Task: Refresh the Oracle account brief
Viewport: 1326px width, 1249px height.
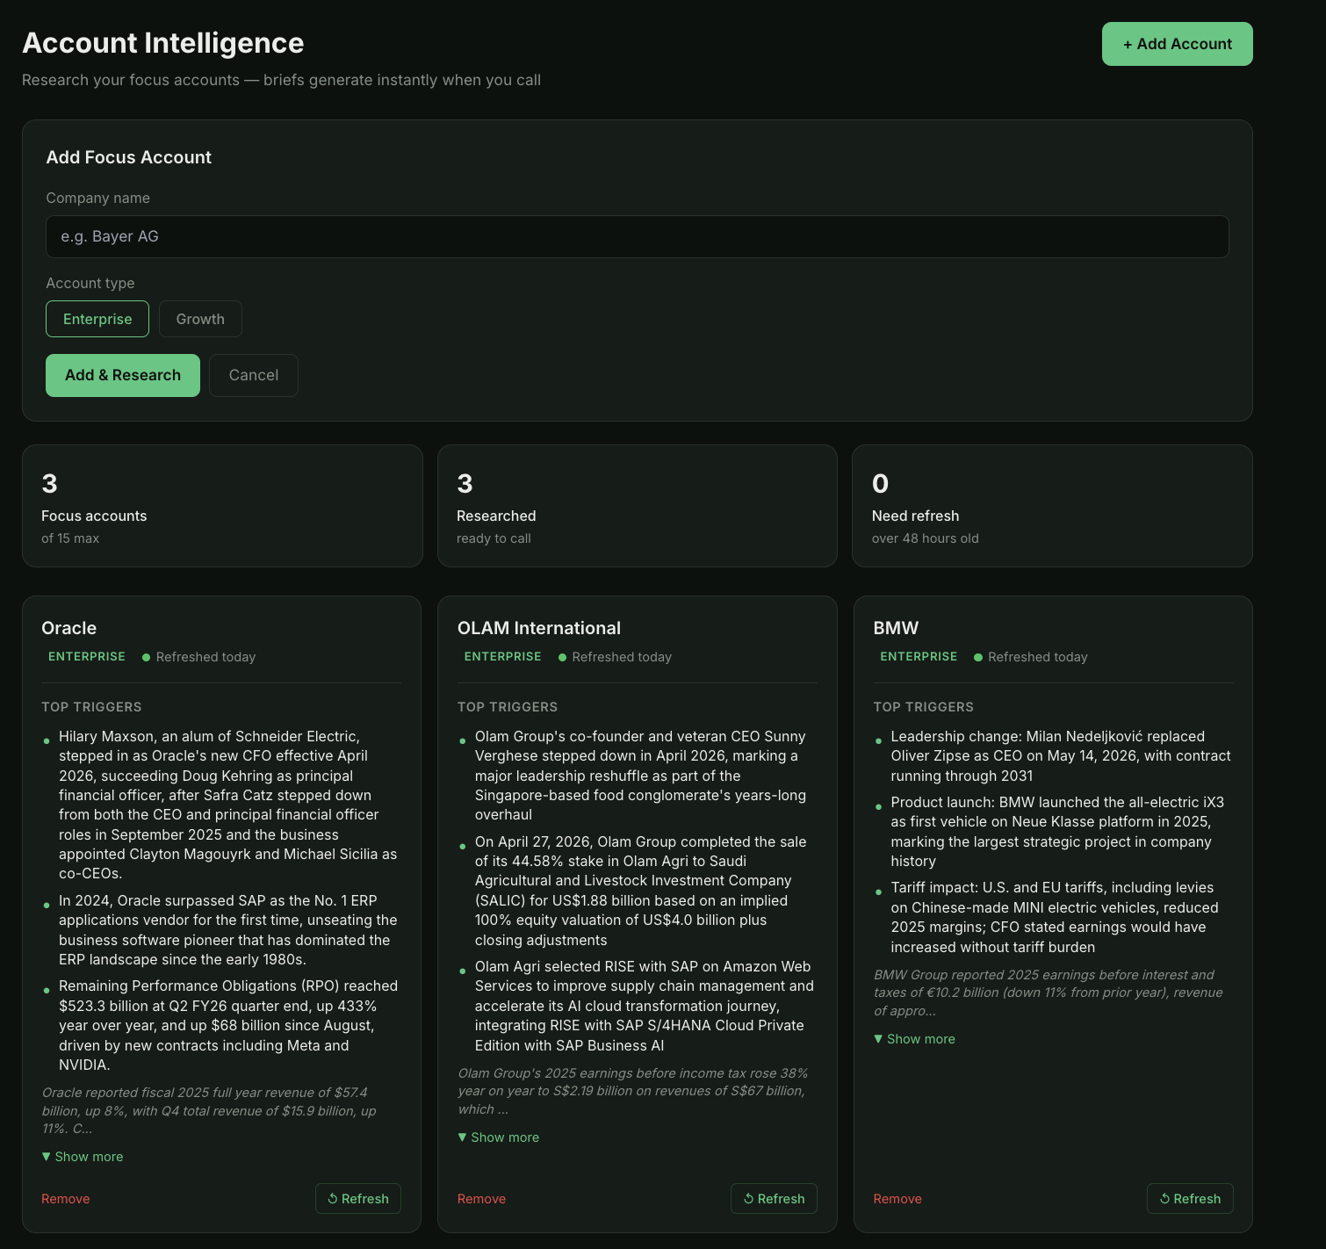Action: click(358, 1199)
